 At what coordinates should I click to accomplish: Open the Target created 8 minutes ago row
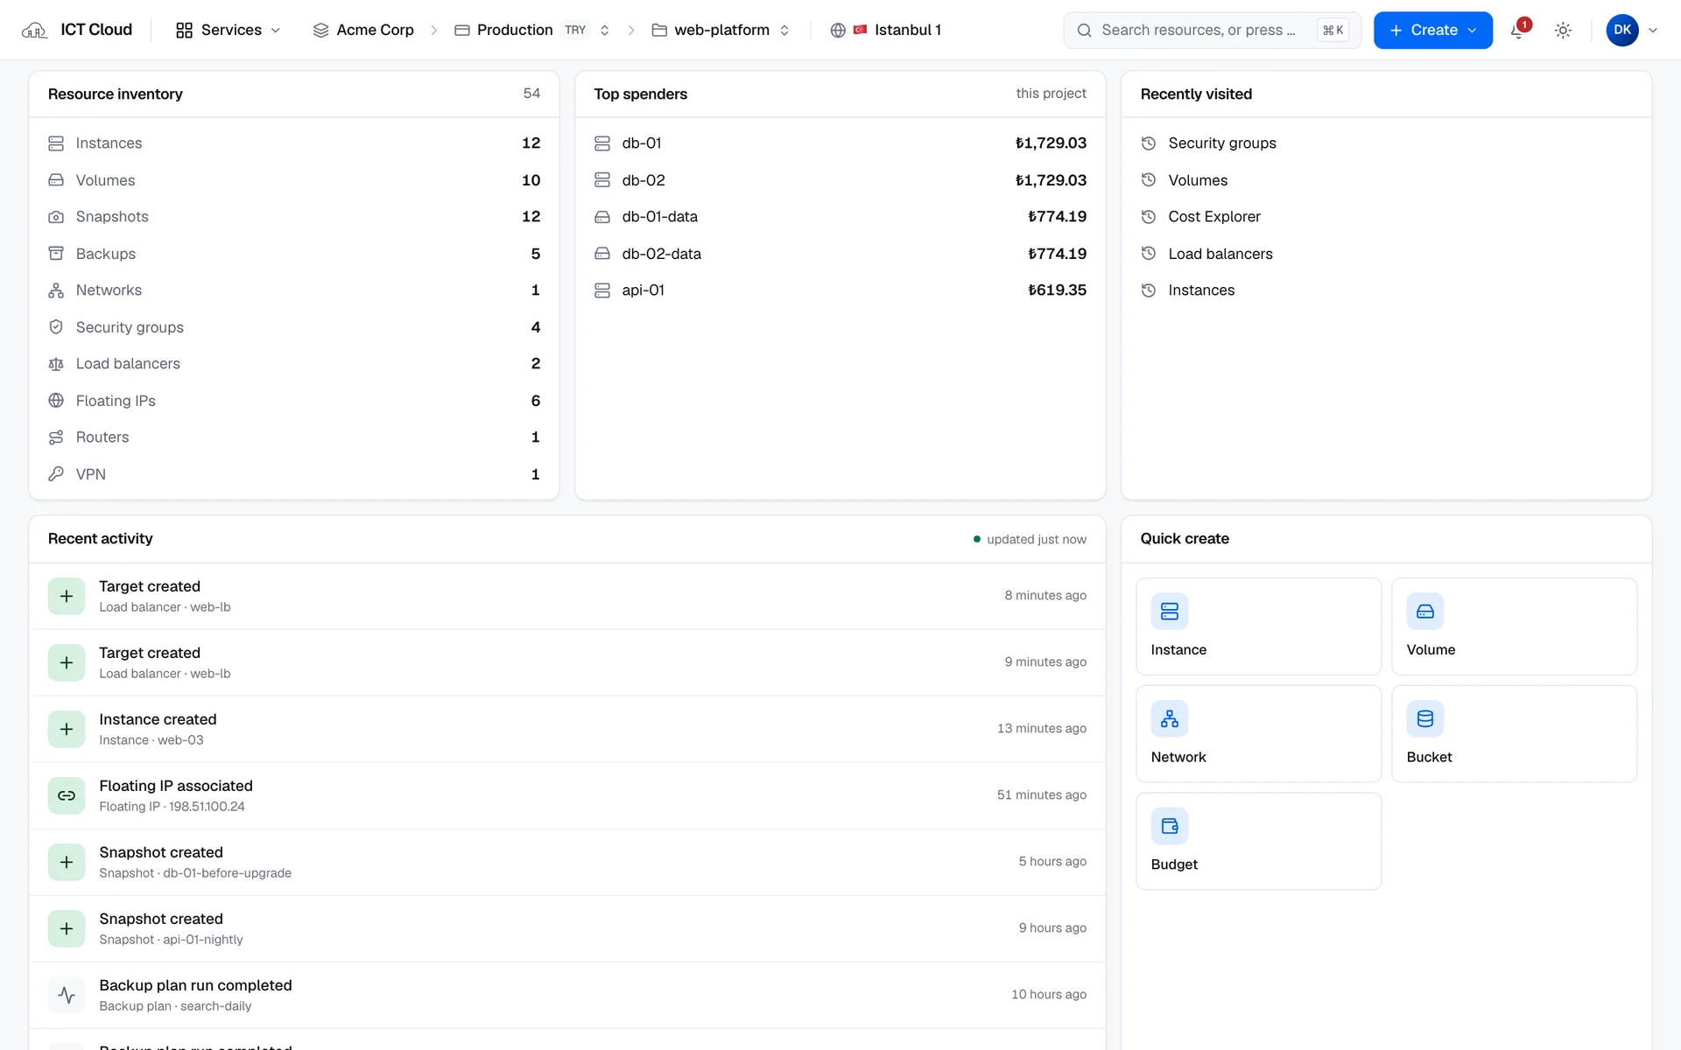tap(567, 596)
